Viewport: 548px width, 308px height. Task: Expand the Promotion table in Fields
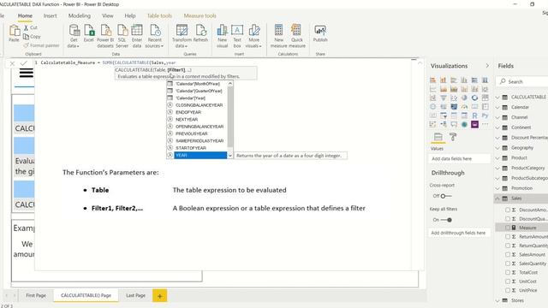click(x=497, y=188)
